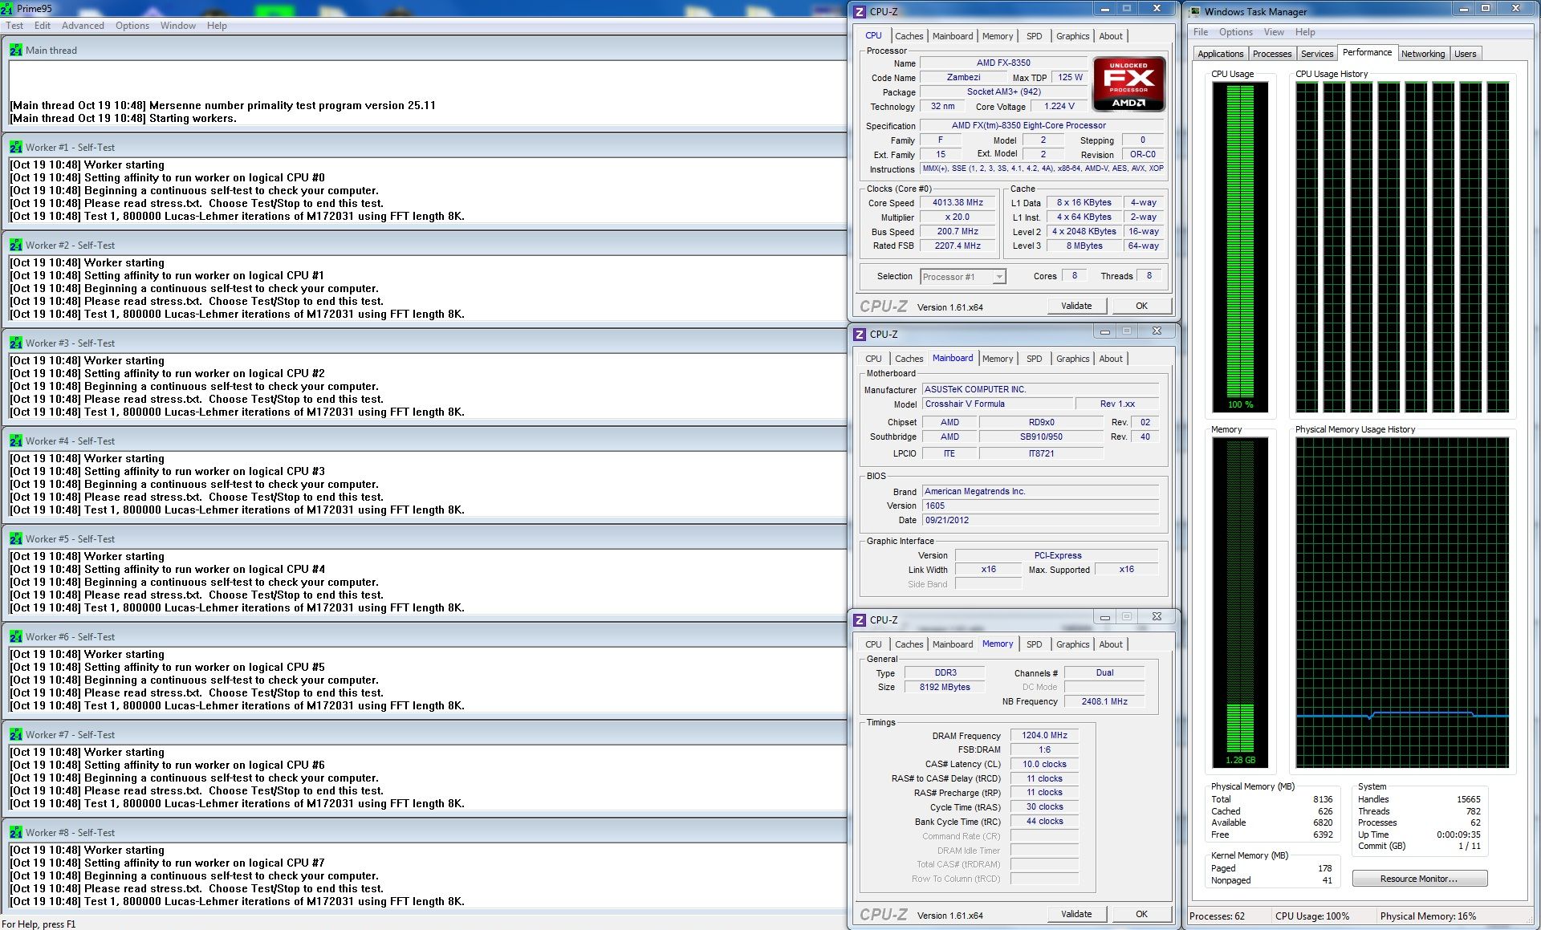Click the AMD FX processor logo
The image size is (1541, 930).
[1128, 83]
